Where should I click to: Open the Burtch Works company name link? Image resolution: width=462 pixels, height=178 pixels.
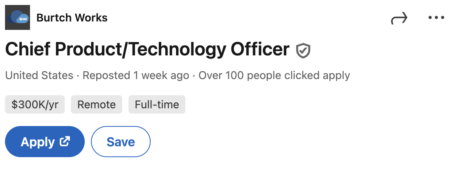coord(72,18)
